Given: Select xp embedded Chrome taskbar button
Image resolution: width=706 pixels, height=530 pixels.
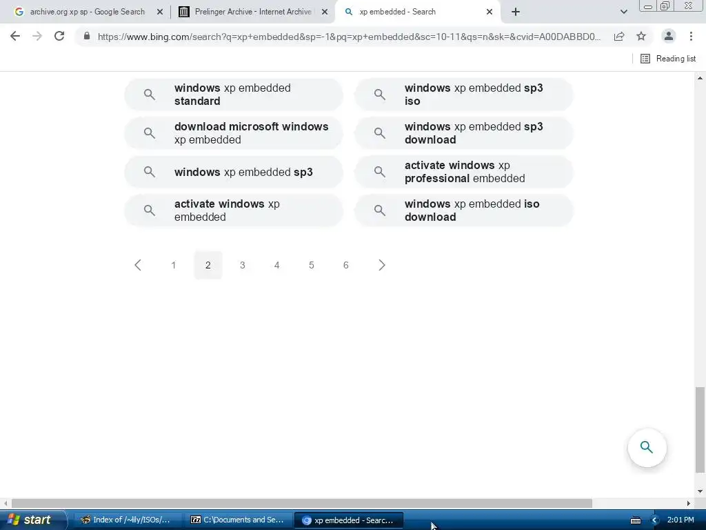Looking at the screenshot, I should [348, 520].
